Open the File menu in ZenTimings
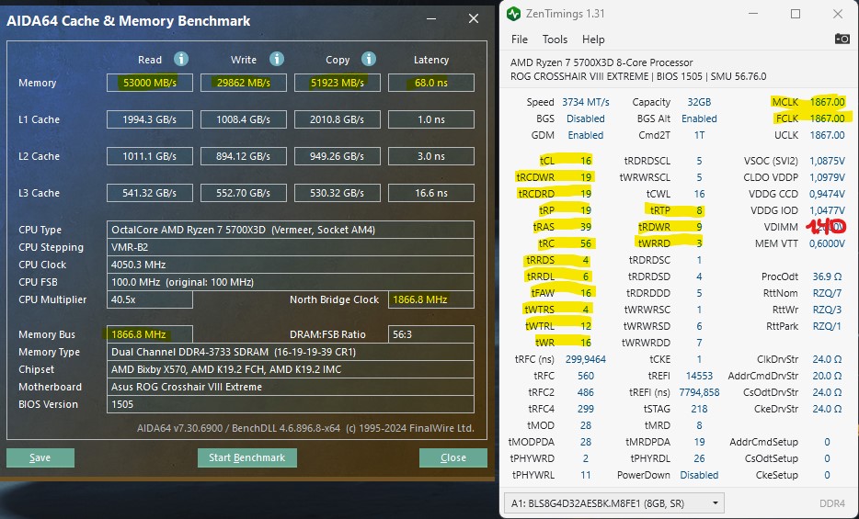Viewport: 859px width, 519px height. [x=520, y=39]
